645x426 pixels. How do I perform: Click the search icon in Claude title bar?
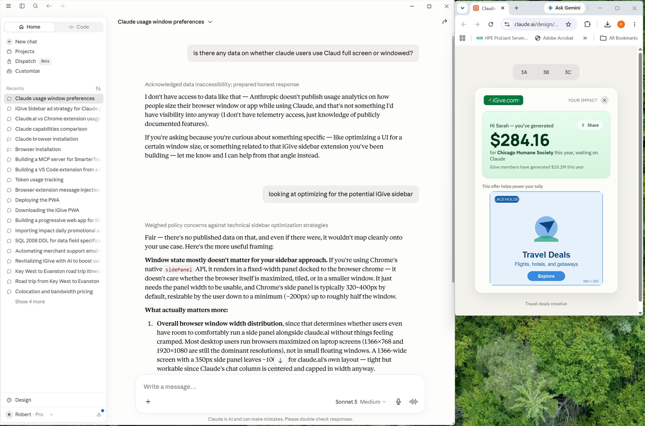(35, 6)
